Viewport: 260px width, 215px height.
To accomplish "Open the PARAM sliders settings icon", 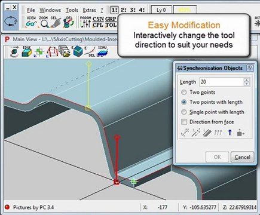I will click(85, 21).
